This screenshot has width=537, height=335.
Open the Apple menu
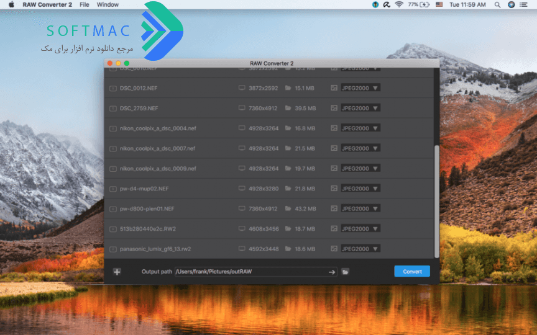(x=11, y=4)
